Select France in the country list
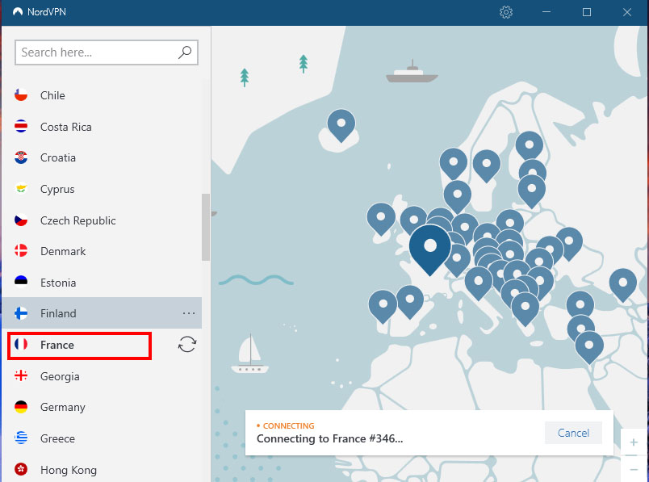 click(57, 345)
